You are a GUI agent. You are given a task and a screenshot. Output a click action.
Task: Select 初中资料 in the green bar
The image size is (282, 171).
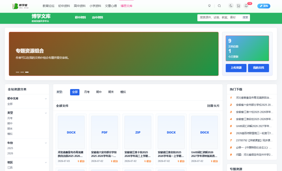coord(80,17)
